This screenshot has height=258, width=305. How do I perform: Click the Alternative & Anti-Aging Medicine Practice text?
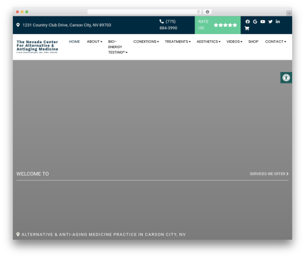(104, 234)
